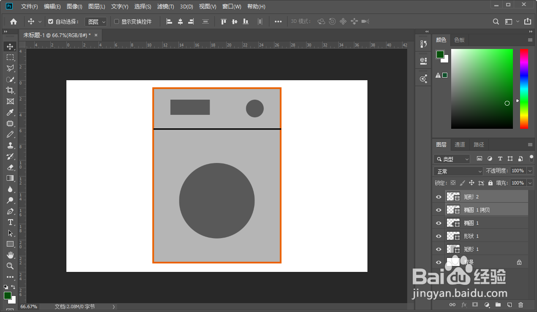Open the 填充 dropdown arrow
The image size is (537, 312).
530,183
